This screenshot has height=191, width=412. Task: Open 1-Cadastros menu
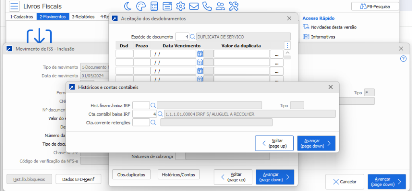click(x=22, y=17)
